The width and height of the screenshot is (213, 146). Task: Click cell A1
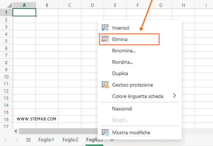[x=24, y=12]
